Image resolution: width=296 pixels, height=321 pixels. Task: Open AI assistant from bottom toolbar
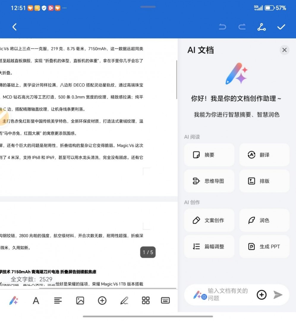pyautogui.click(x=14, y=300)
